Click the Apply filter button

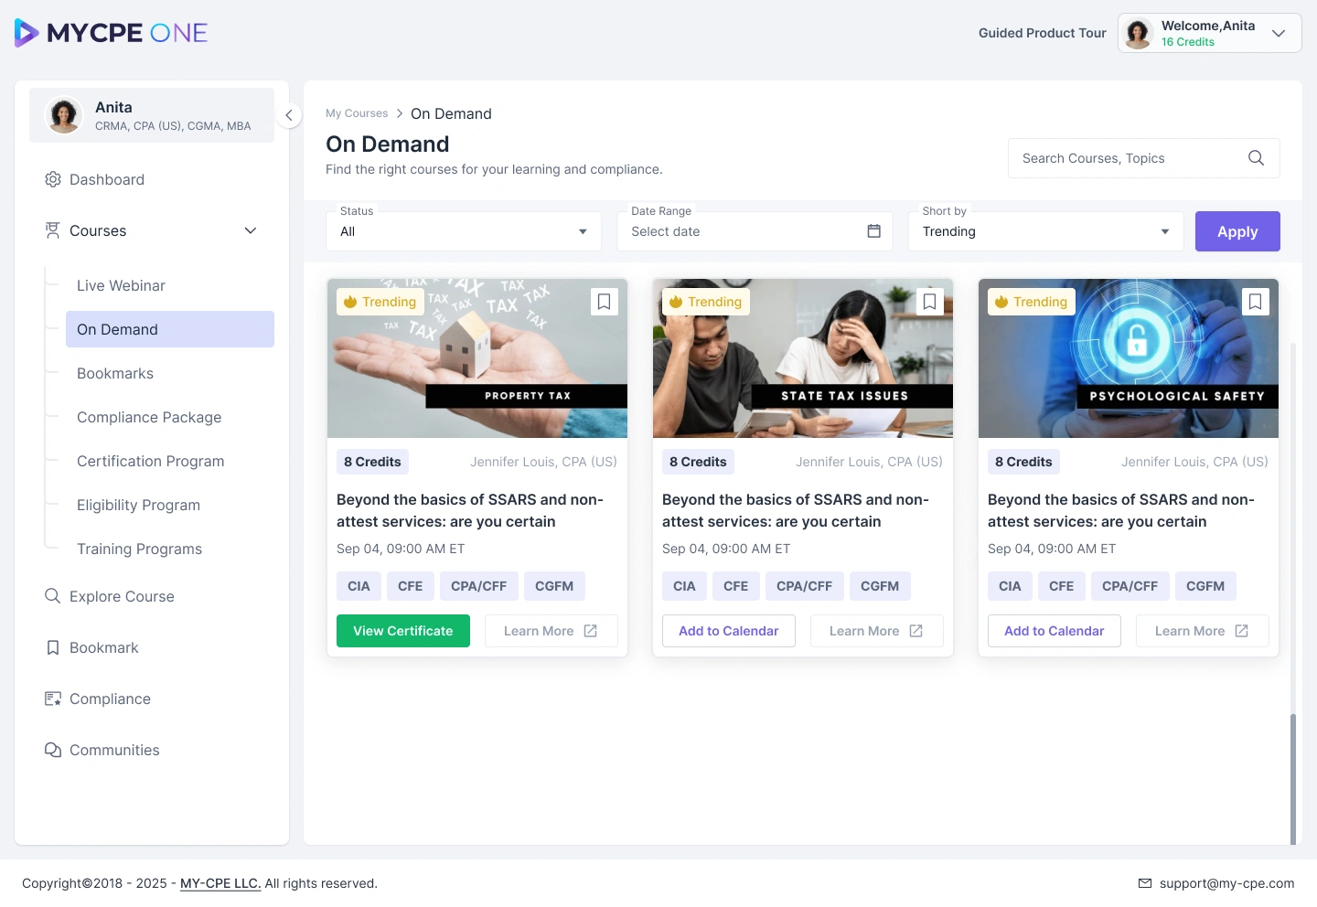coord(1237,231)
